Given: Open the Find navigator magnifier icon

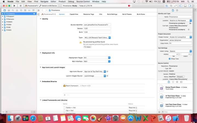Looking at the screenshot, I should [13, 10].
